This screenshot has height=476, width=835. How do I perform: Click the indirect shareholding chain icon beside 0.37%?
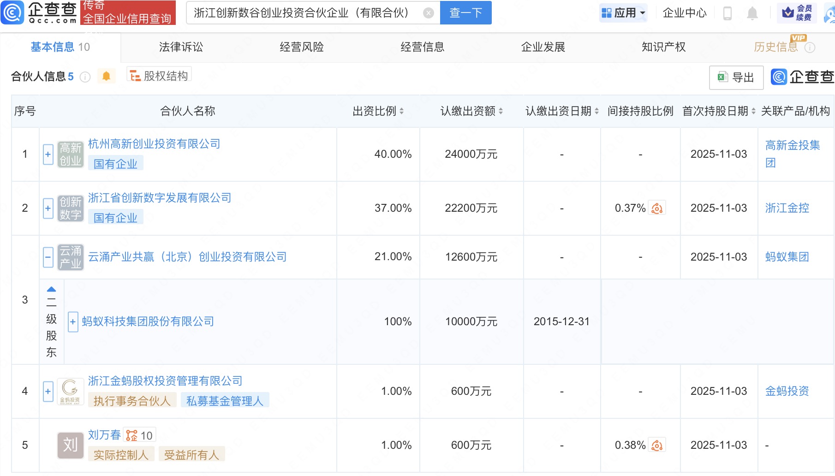pos(657,208)
